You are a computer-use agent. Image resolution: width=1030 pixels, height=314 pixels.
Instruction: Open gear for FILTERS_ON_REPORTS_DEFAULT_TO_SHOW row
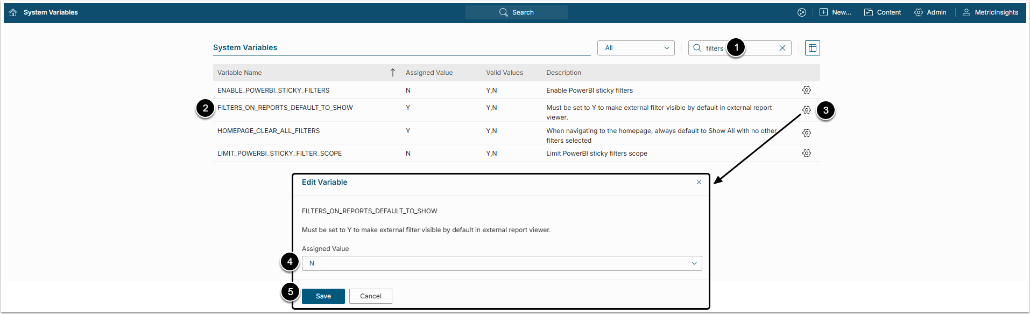806,110
